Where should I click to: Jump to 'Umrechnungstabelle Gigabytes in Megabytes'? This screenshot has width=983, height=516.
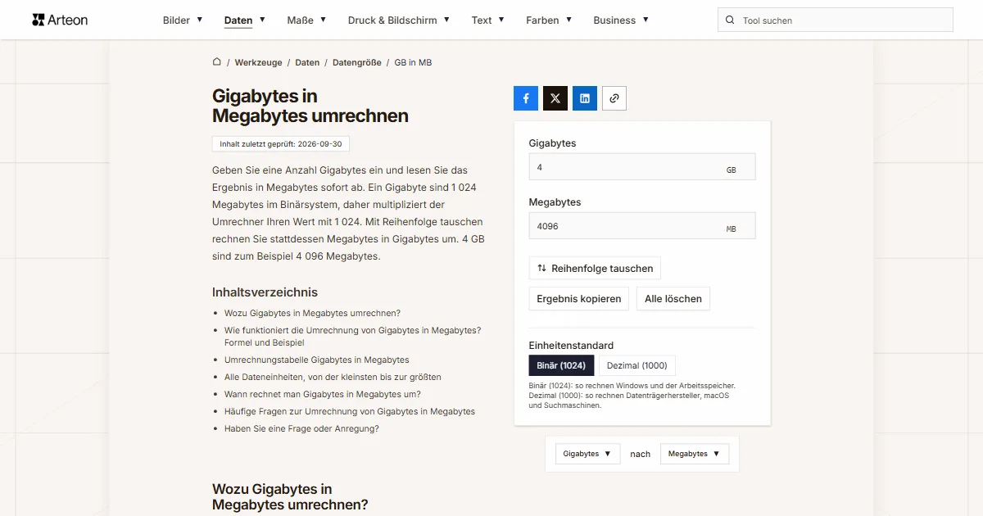click(x=316, y=360)
